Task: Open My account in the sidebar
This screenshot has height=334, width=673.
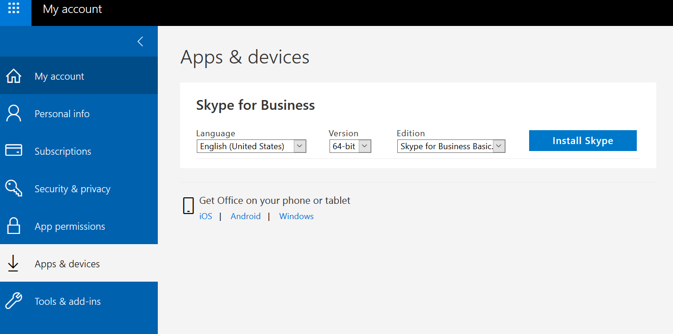Action: pyautogui.click(x=79, y=76)
